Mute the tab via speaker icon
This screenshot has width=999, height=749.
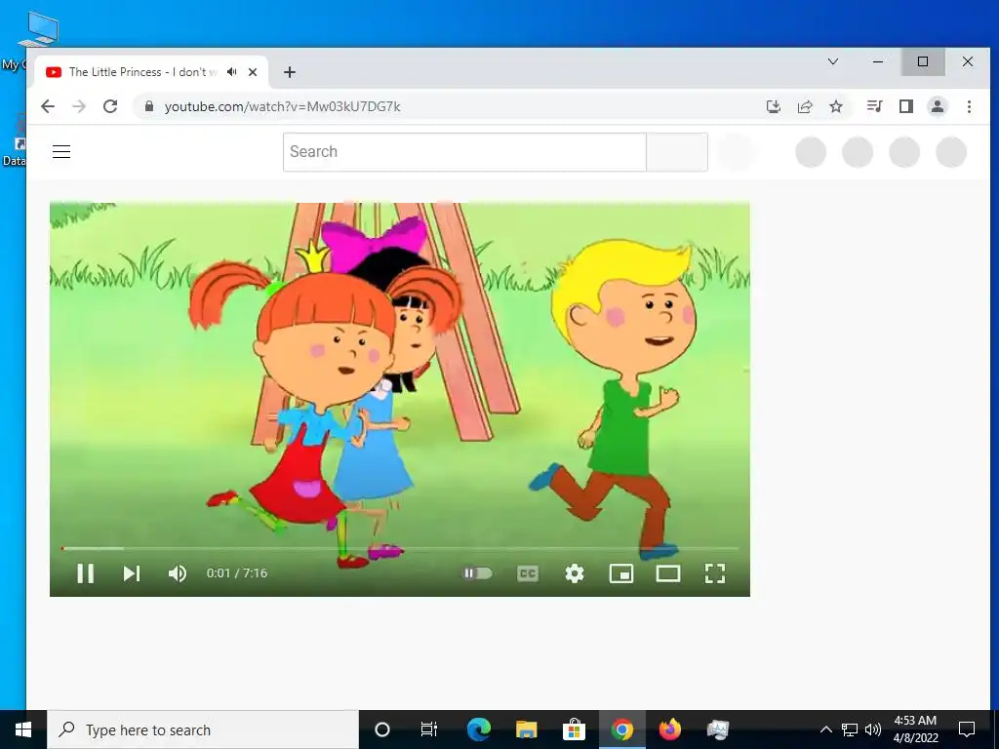point(232,72)
